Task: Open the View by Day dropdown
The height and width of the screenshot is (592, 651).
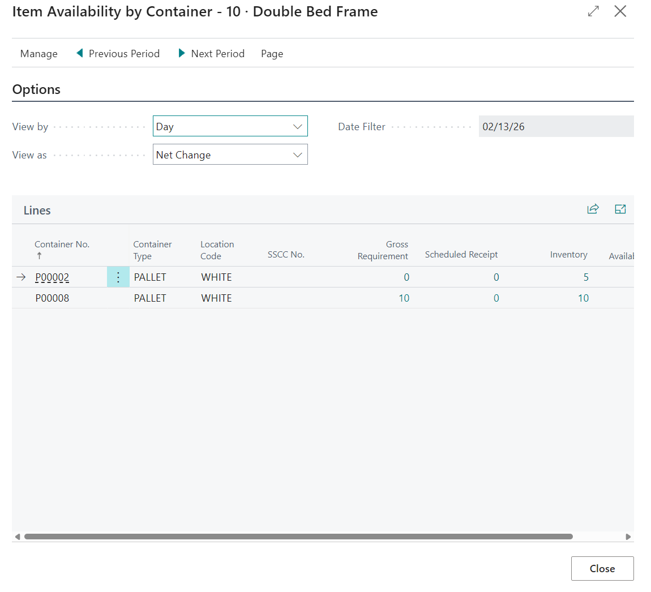Action: [x=230, y=126]
